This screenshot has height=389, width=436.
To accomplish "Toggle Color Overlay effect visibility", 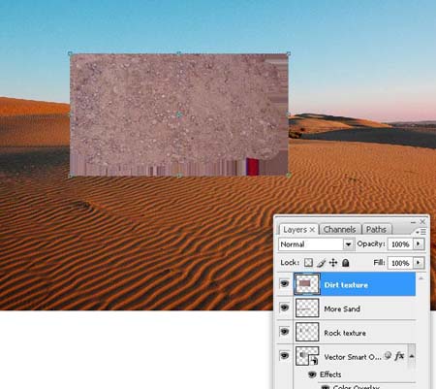I will pos(326,387).
